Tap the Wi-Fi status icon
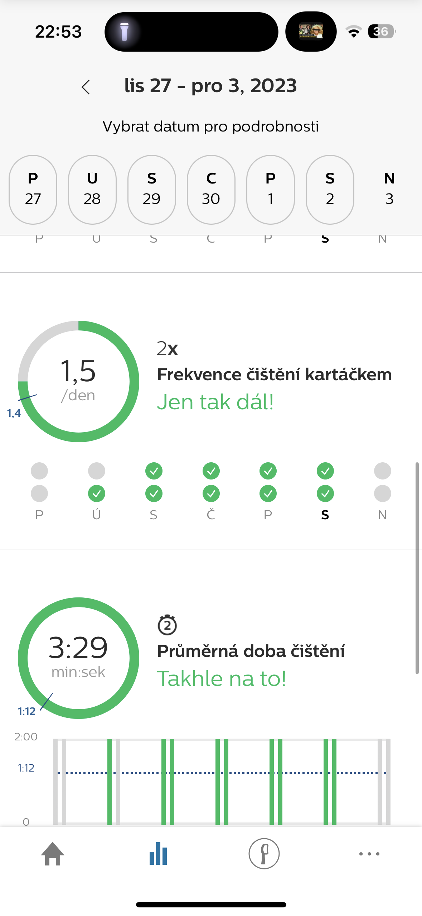Viewport: 422px width, 916px height. tap(353, 32)
